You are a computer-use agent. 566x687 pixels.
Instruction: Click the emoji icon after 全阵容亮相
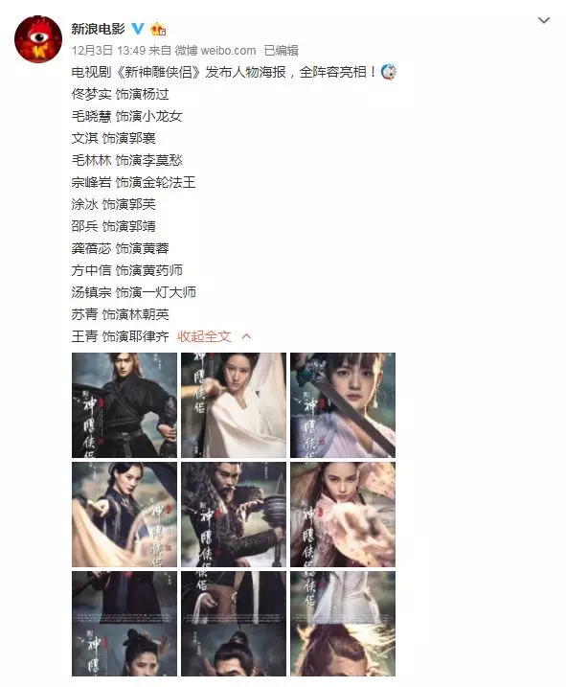(x=389, y=72)
